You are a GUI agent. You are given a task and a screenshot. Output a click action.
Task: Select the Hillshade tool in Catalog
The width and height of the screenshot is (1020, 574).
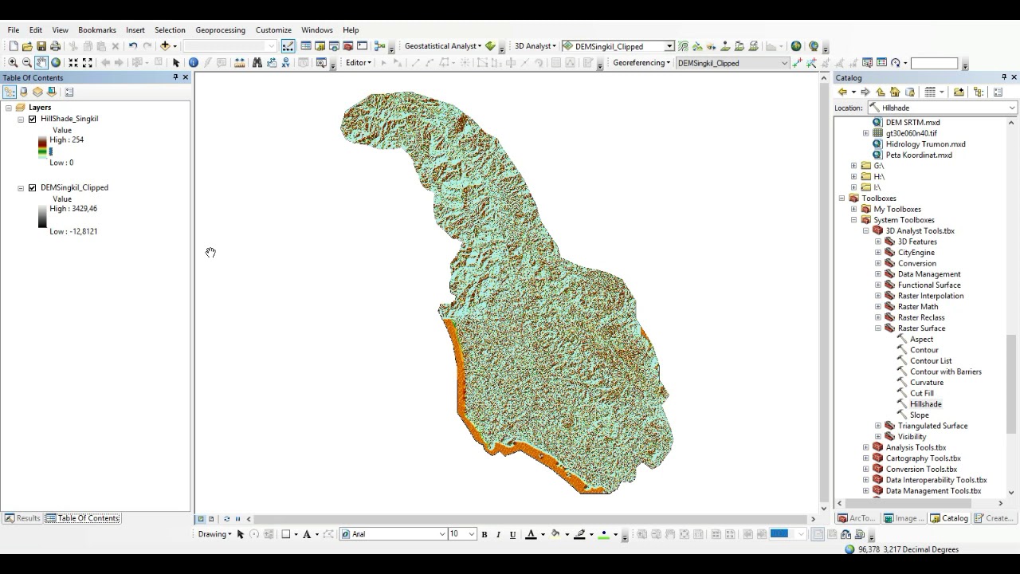925,404
